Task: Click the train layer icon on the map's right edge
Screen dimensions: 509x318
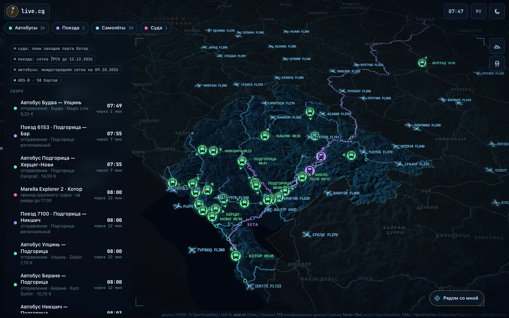Action: coord(497,64)
